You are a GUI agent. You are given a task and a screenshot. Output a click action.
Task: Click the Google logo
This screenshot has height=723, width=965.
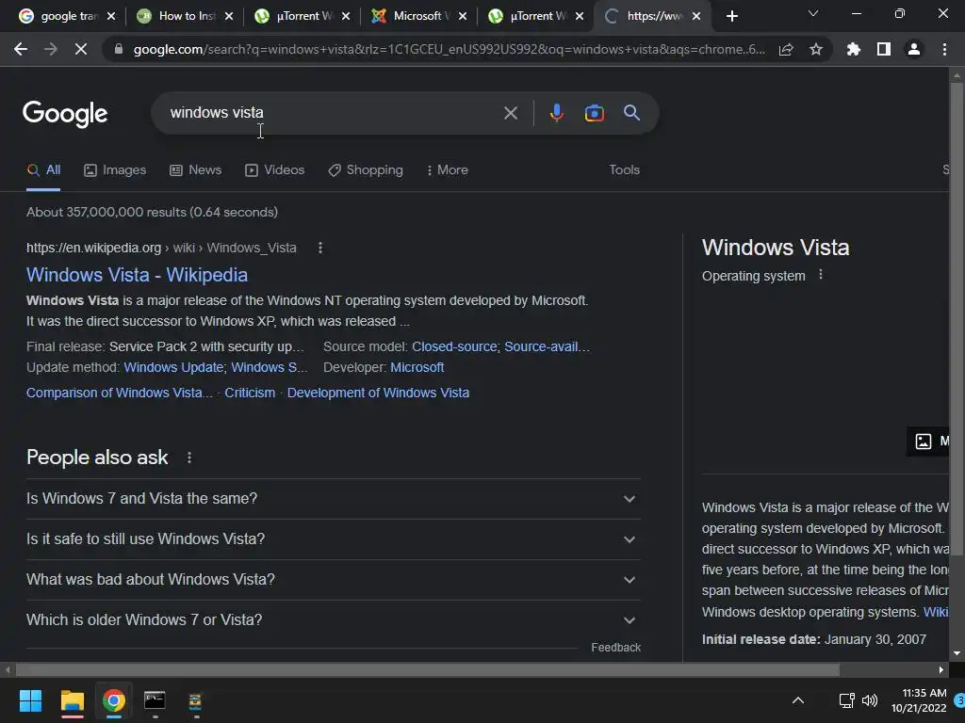[x=65, y=114]
